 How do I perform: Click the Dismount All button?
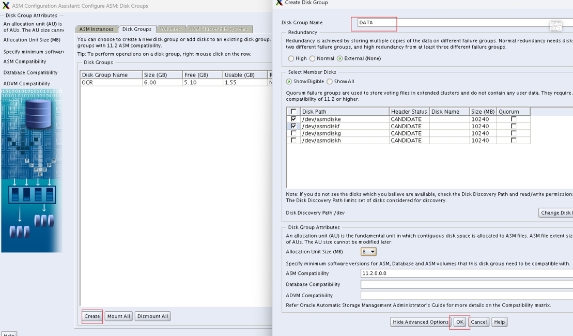pyautogui.click(x=153, y=316)
